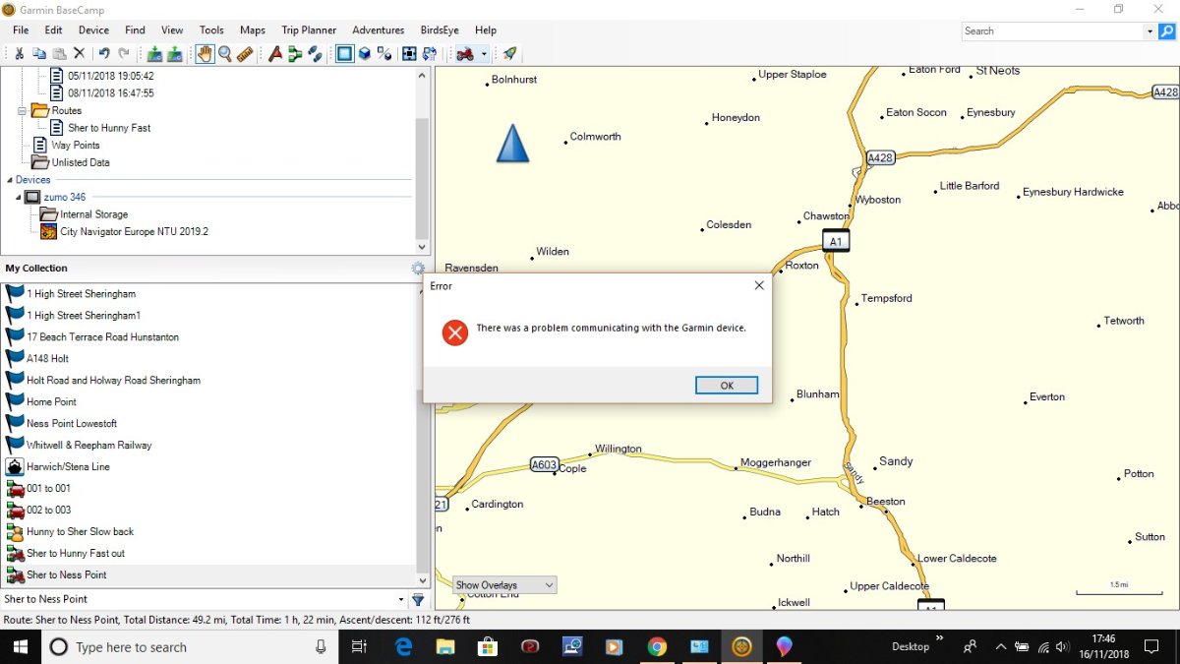Open the Sher to Ness Point filter dropdown
1180x664 pixels.
[x=401, y=599]
